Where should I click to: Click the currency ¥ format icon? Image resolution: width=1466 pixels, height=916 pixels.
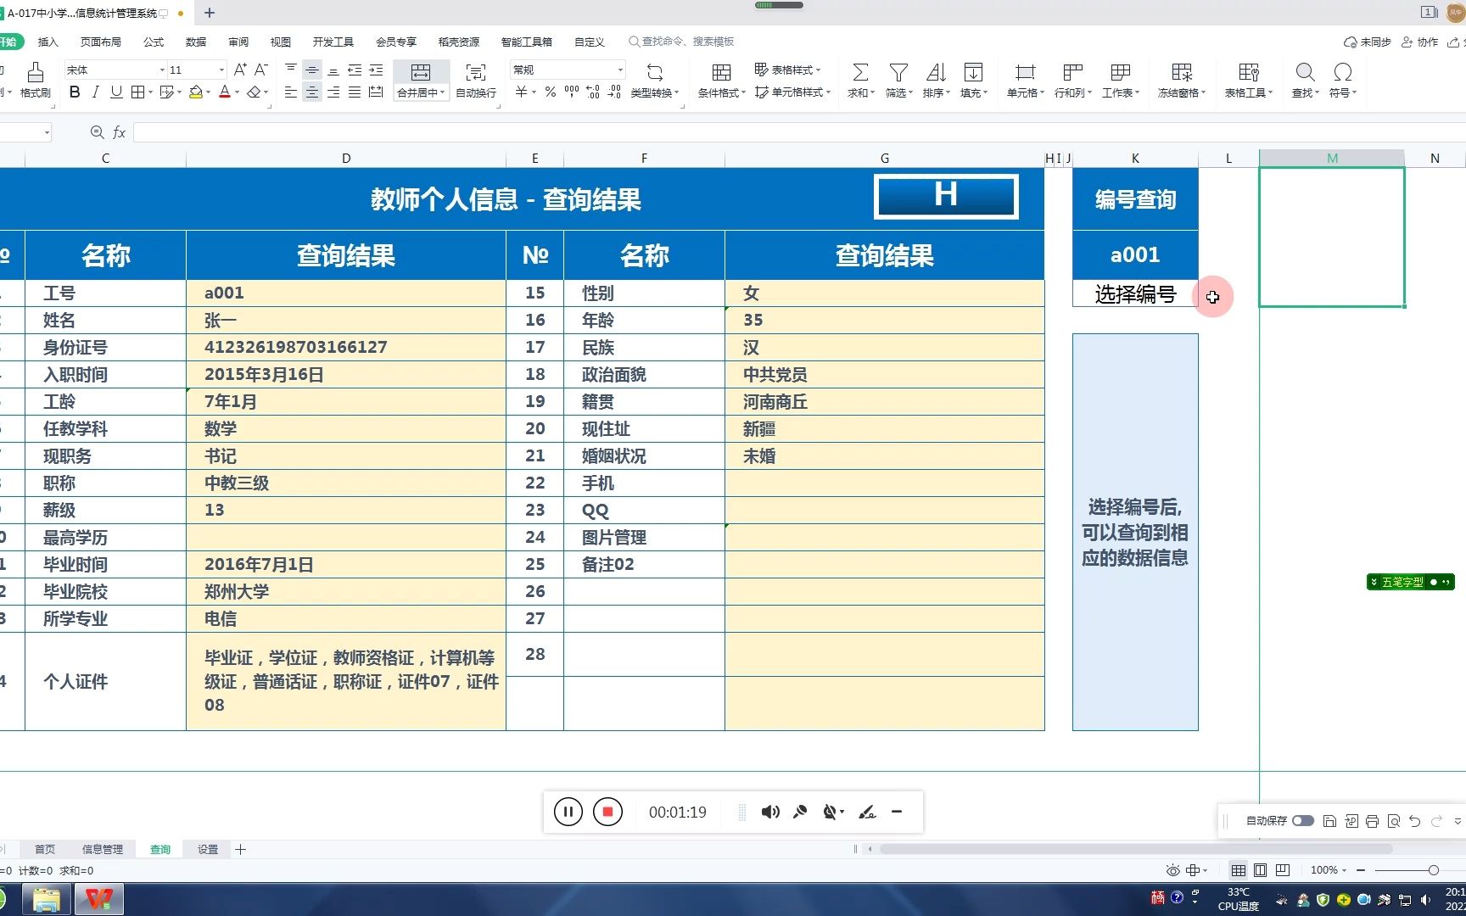click(x=521, y=92)
